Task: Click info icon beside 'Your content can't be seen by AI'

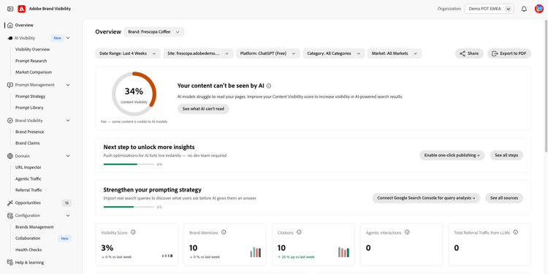Action: pos(269,85)
